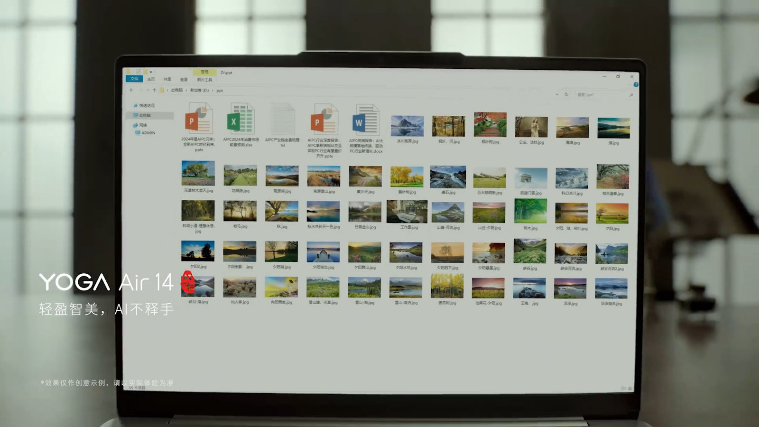
Task: Switch to the 主页 (Home) ribbon tab
Action: click(x=151, y=79)
